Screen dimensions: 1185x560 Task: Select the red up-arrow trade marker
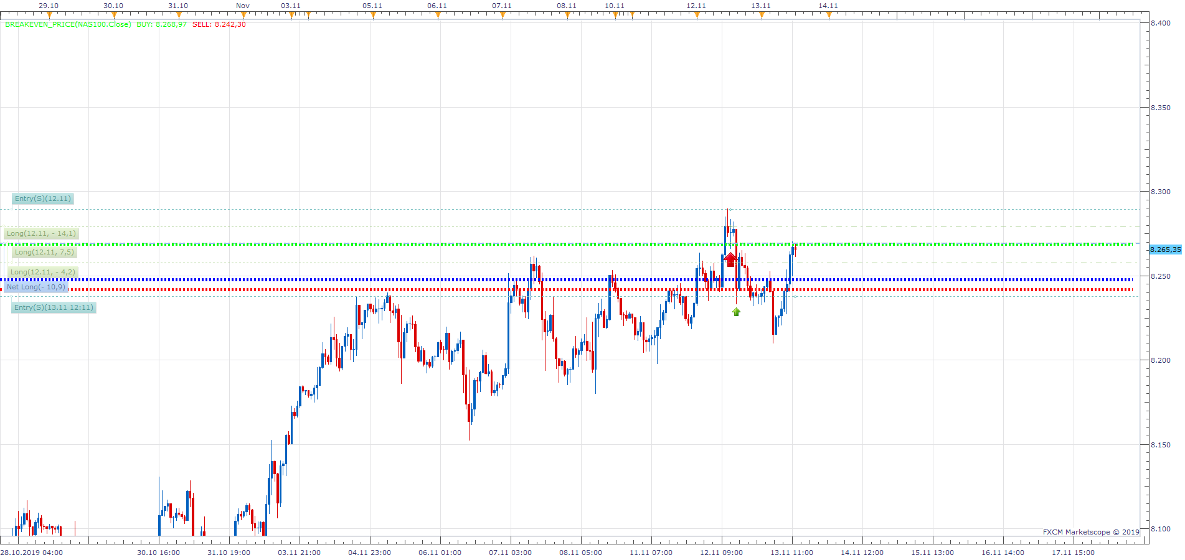730,259
